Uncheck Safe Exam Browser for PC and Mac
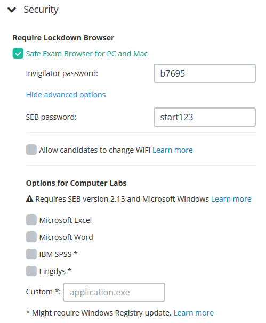 18,54
